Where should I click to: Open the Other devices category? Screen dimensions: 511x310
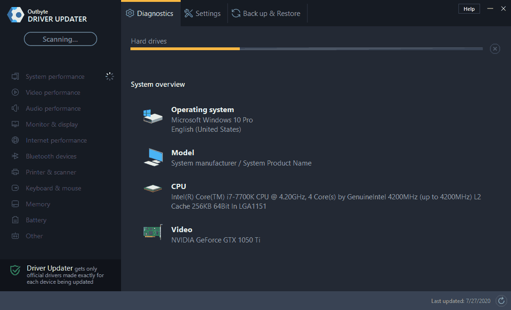[x=34, y=236]
